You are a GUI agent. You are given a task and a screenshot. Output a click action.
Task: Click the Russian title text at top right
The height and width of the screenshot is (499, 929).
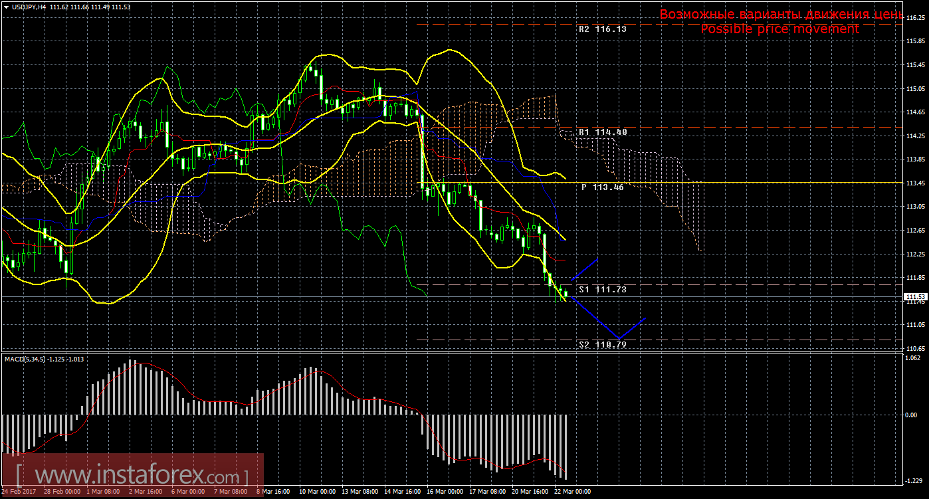pos(779,15)
